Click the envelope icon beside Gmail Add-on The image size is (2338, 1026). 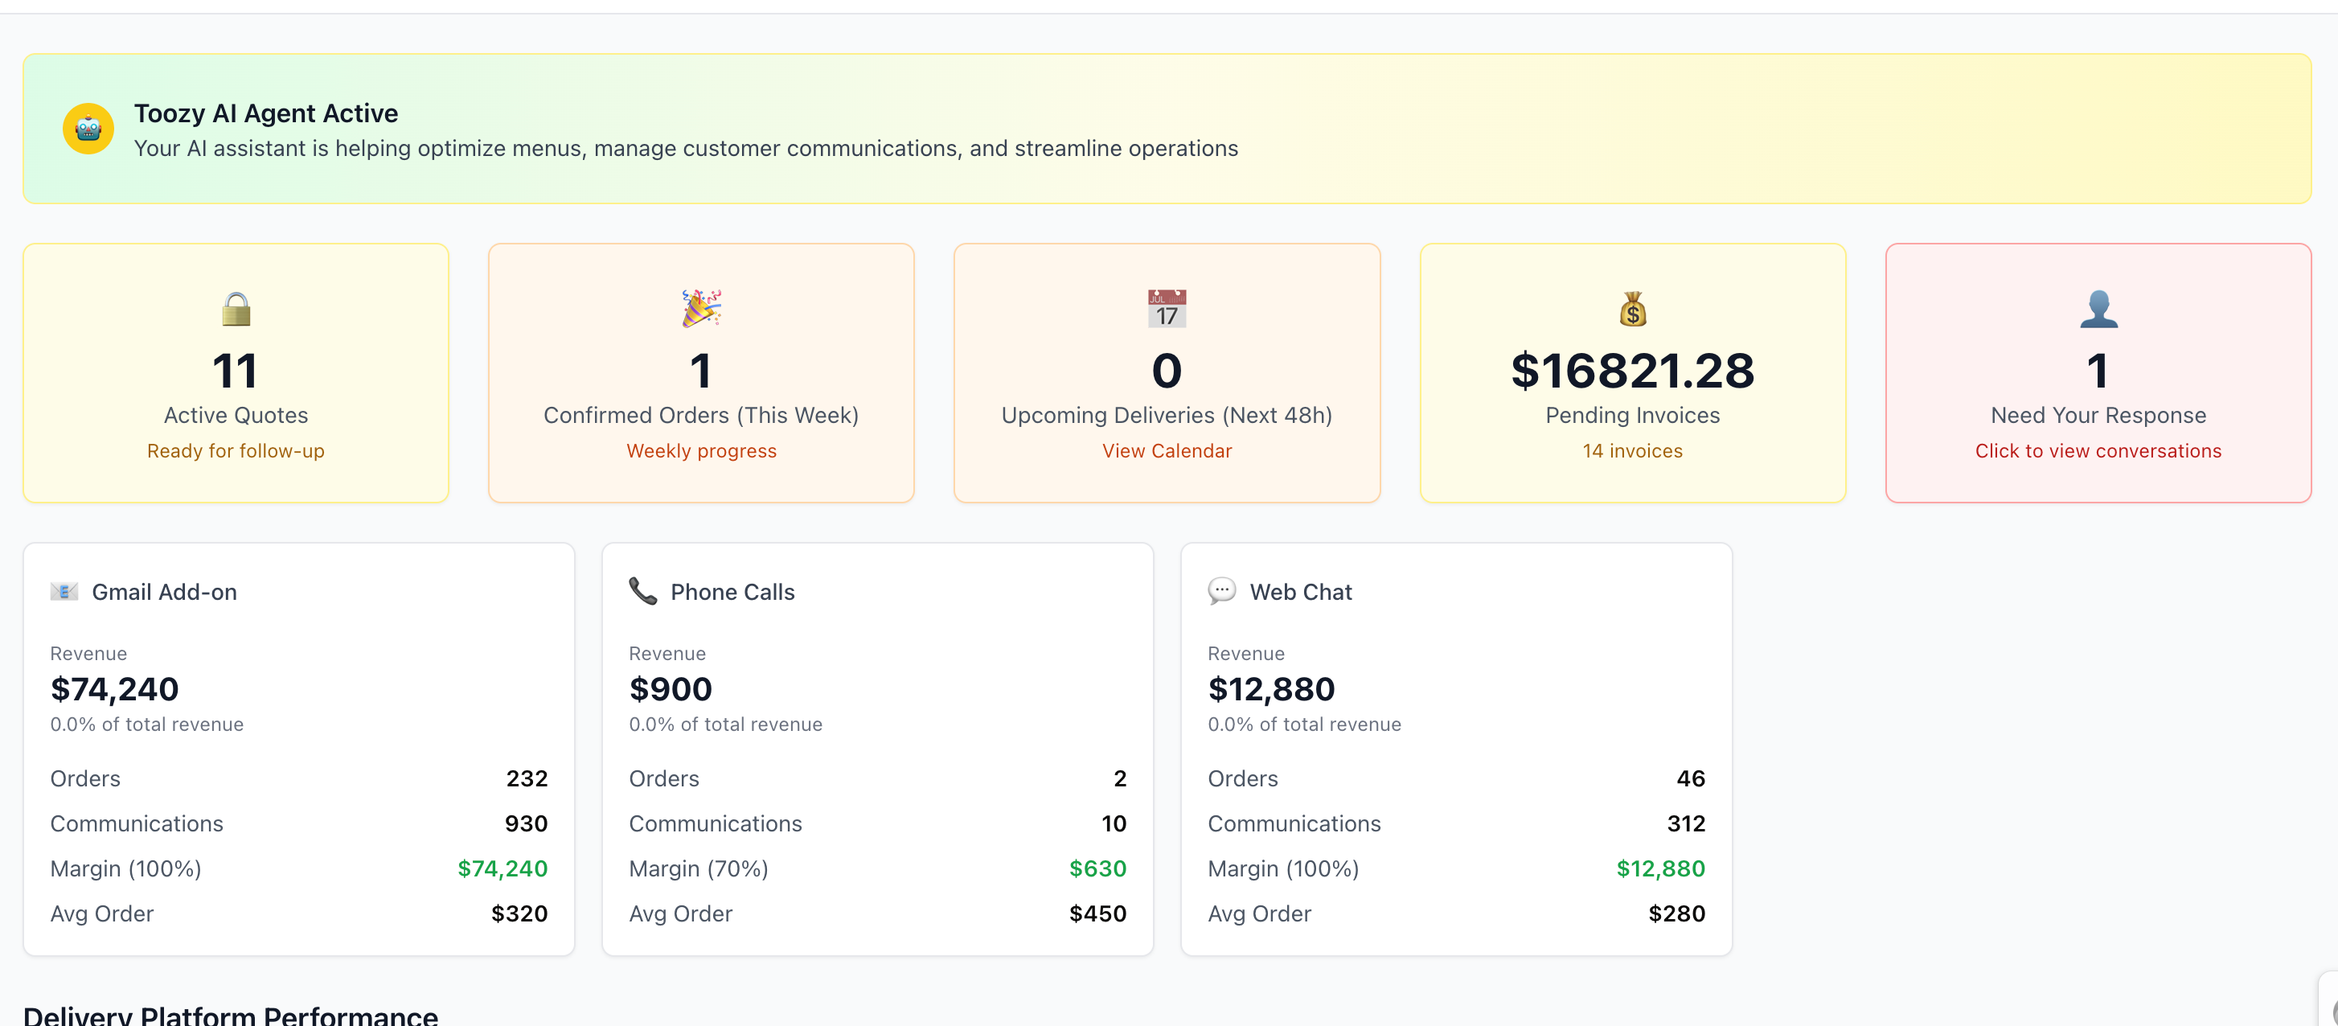tap(64, 592)
